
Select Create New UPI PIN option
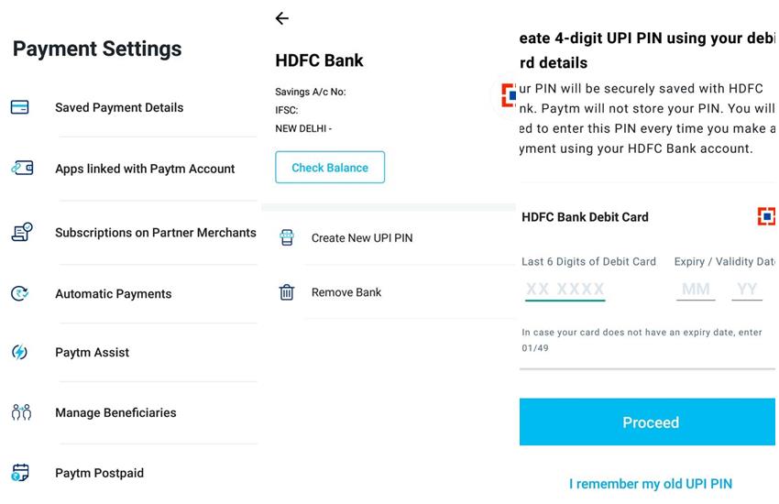362,237
